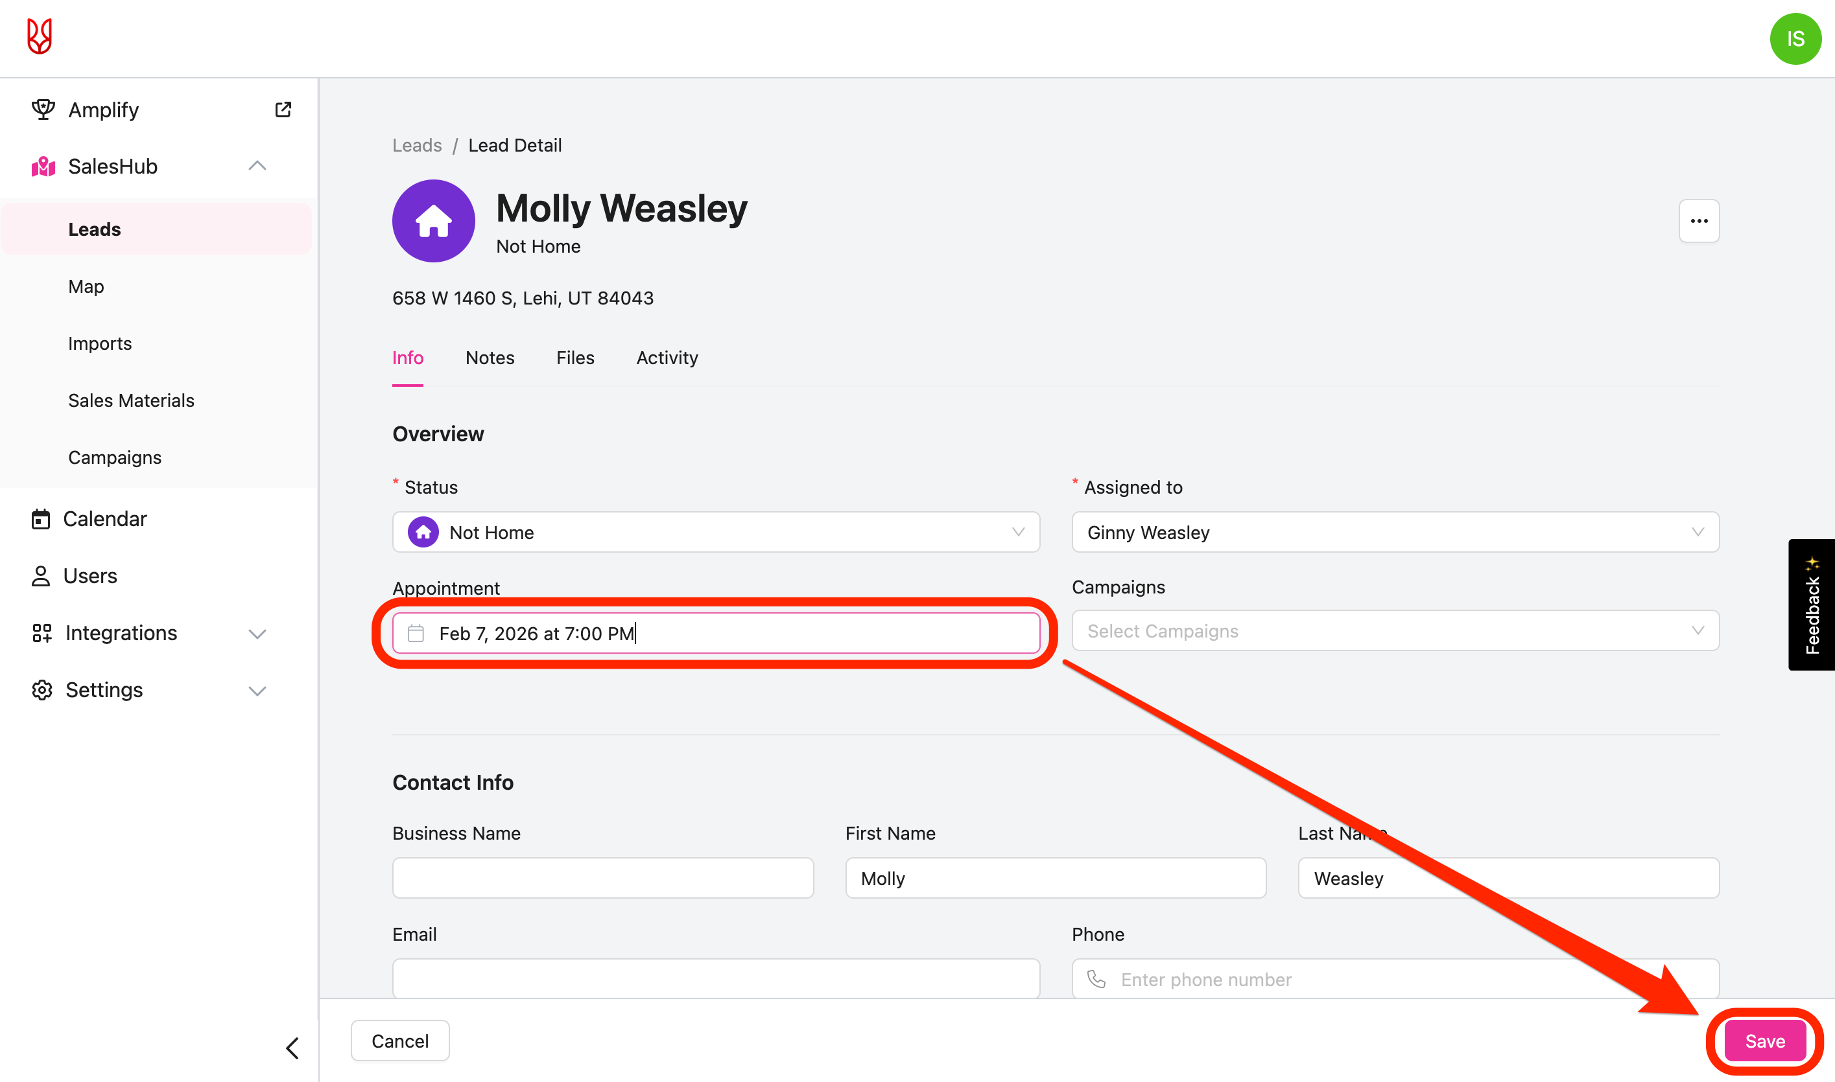Click the Leads breadcrumb link
This screenshot has width=1835, height=1082.
tap(417, 145)
